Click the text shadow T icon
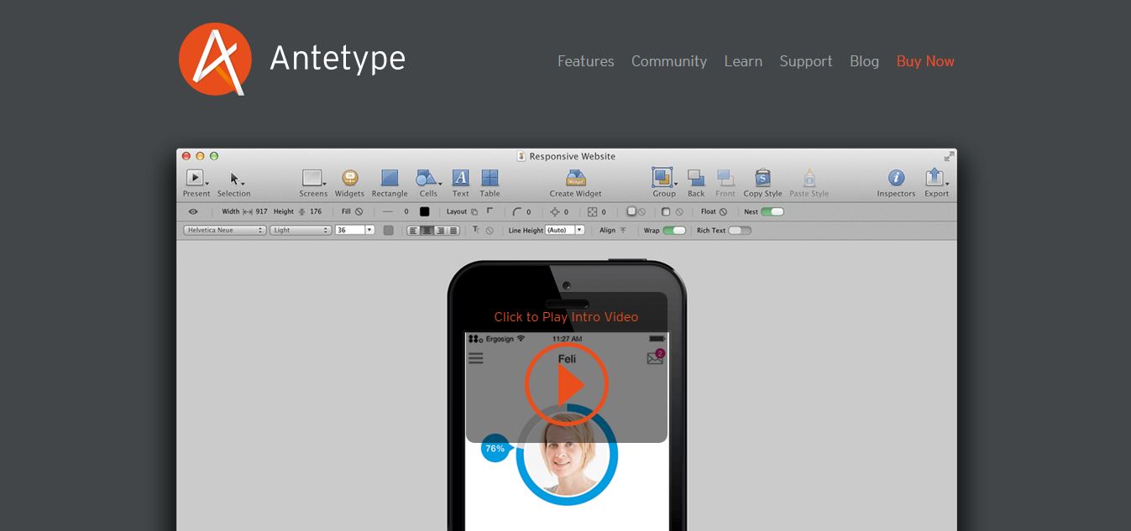 (475, 230)
